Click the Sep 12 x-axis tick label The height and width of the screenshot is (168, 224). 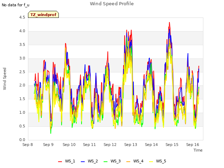click(110, 145)
